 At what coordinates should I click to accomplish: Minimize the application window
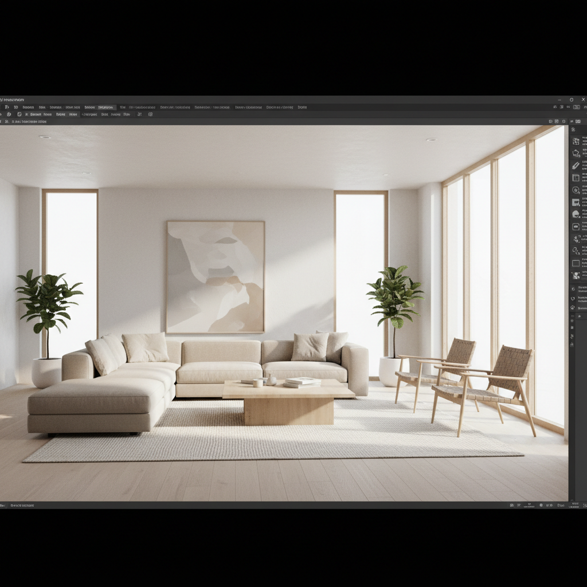[x=559, y=100]
